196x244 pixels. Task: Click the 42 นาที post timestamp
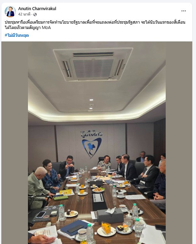24,14
